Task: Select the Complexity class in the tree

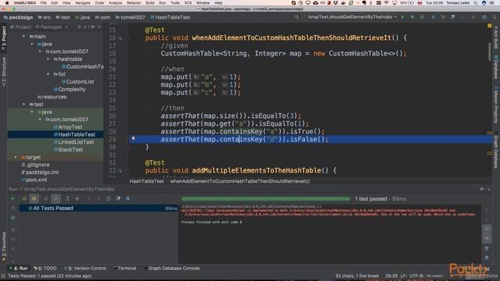Action: point(70,89)
